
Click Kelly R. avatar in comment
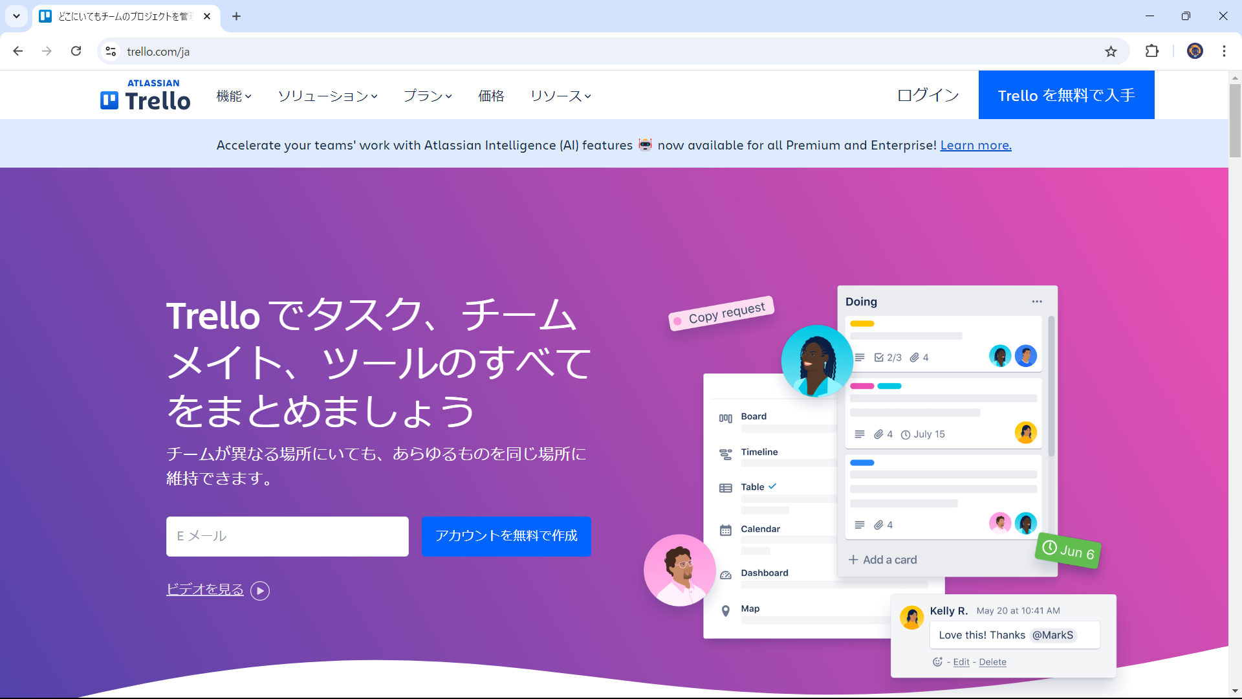point(911,617)
